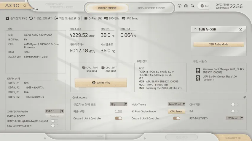Expand the RST (MULTIKEY) HW Reset dropdown
The height and width of the screenshot is (141, 252).
point(235,118)
